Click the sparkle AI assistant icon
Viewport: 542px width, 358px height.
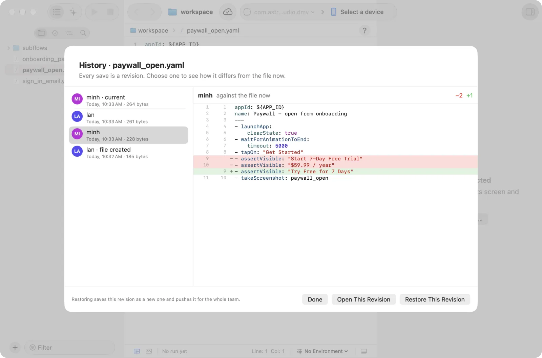[73, 12]
